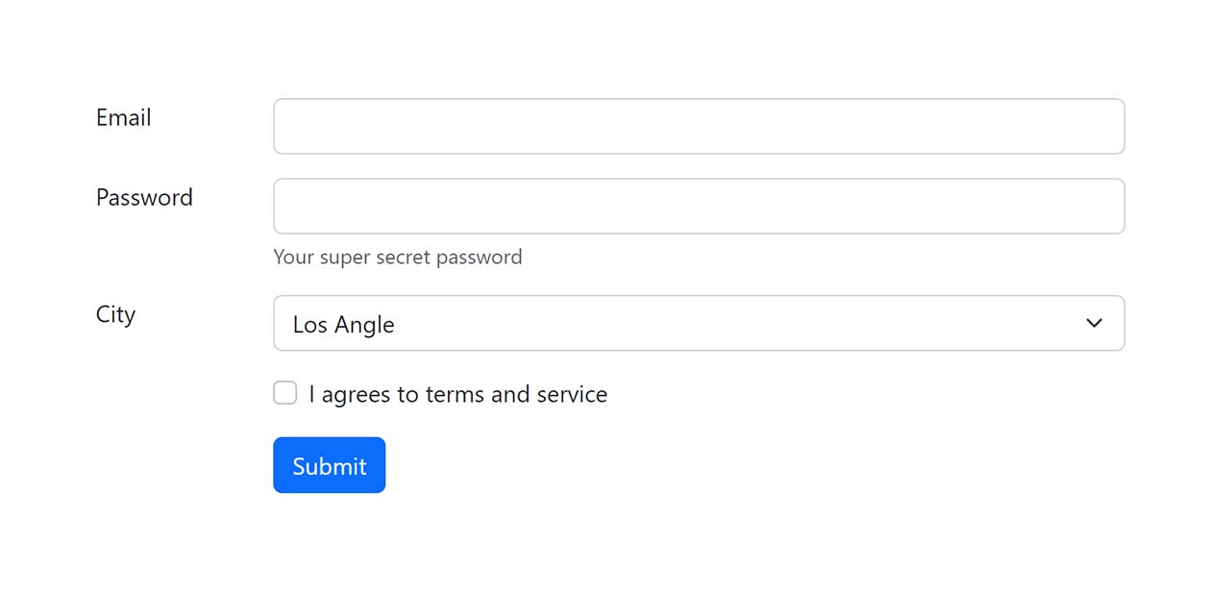Place cursor in the Email text box
Image resolution: width=1230 pixels, height=615 pixels.
click(699, 126)
